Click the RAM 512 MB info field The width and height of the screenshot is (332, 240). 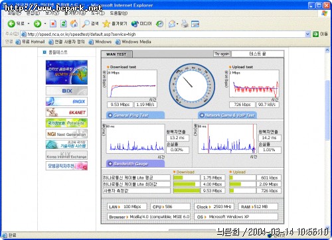pos(258,207)
